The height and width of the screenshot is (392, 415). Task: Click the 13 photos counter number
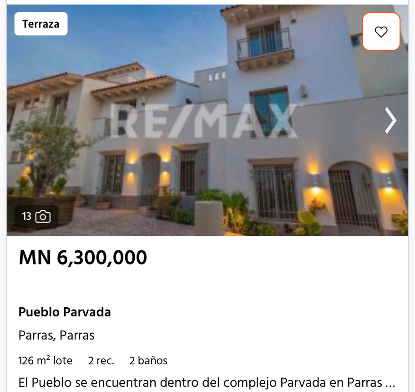tap(26, 216)
